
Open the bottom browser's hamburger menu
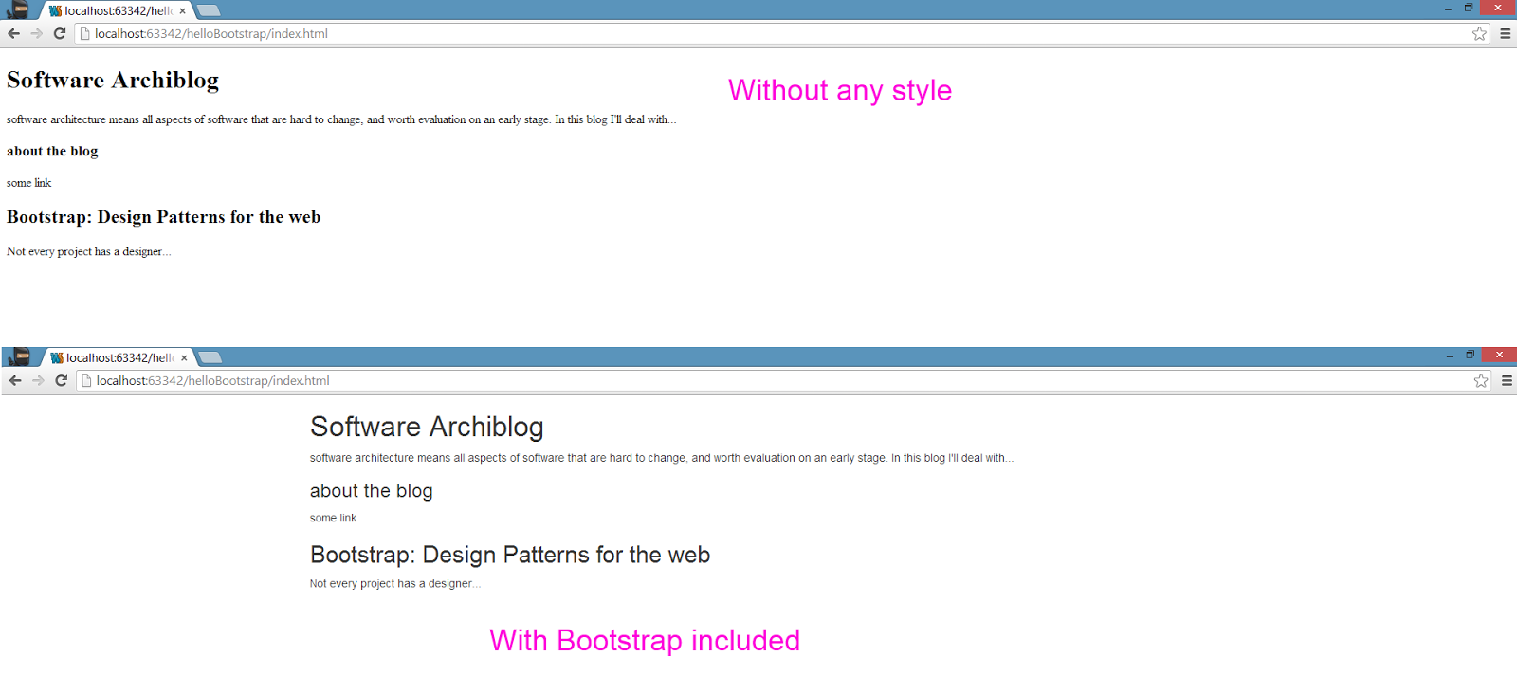(1507, 380)
